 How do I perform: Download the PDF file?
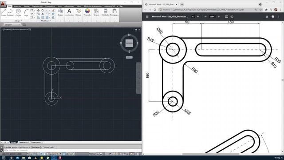[267, 17]
